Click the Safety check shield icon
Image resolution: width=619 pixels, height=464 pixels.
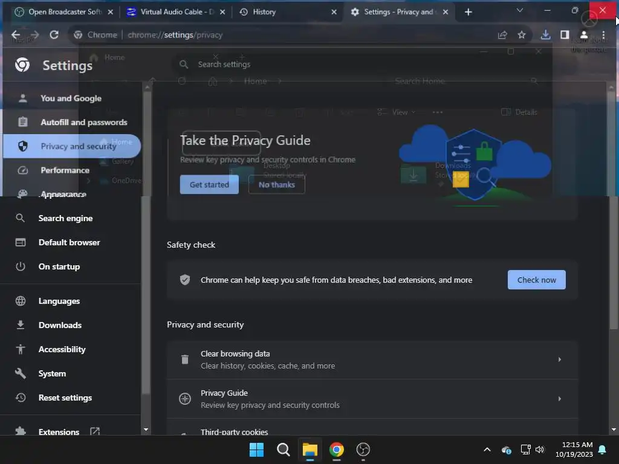tap(185, 280)
